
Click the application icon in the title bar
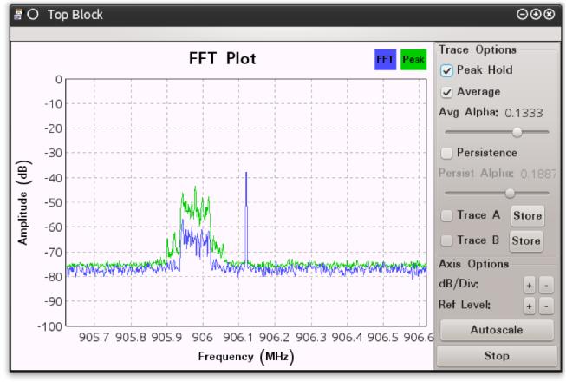pos(17,15)
